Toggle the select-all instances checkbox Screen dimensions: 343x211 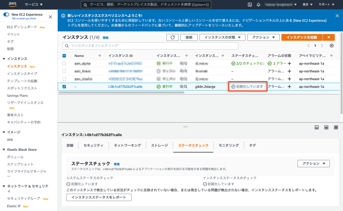[x=64, y=56]
